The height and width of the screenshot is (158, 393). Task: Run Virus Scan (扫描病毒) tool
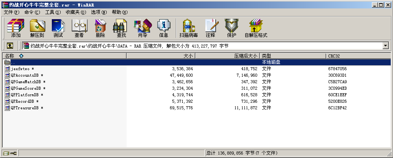[188, 28]
